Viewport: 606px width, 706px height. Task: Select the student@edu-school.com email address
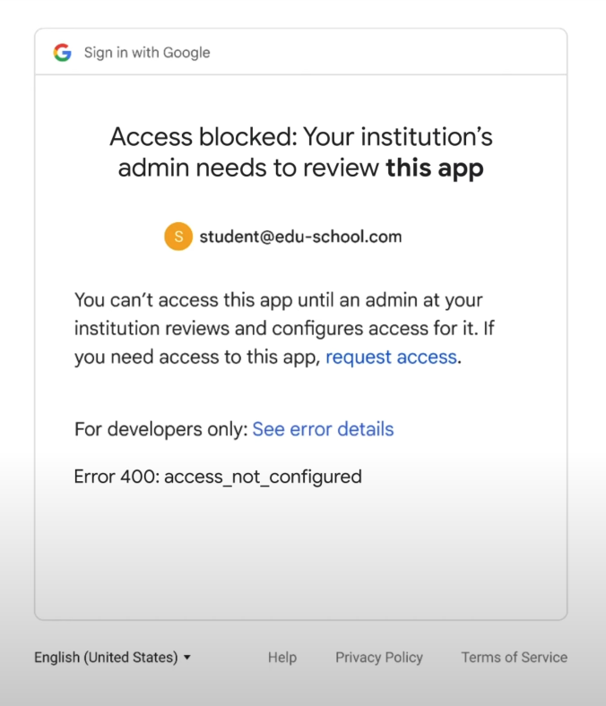(x=300, y=237)
